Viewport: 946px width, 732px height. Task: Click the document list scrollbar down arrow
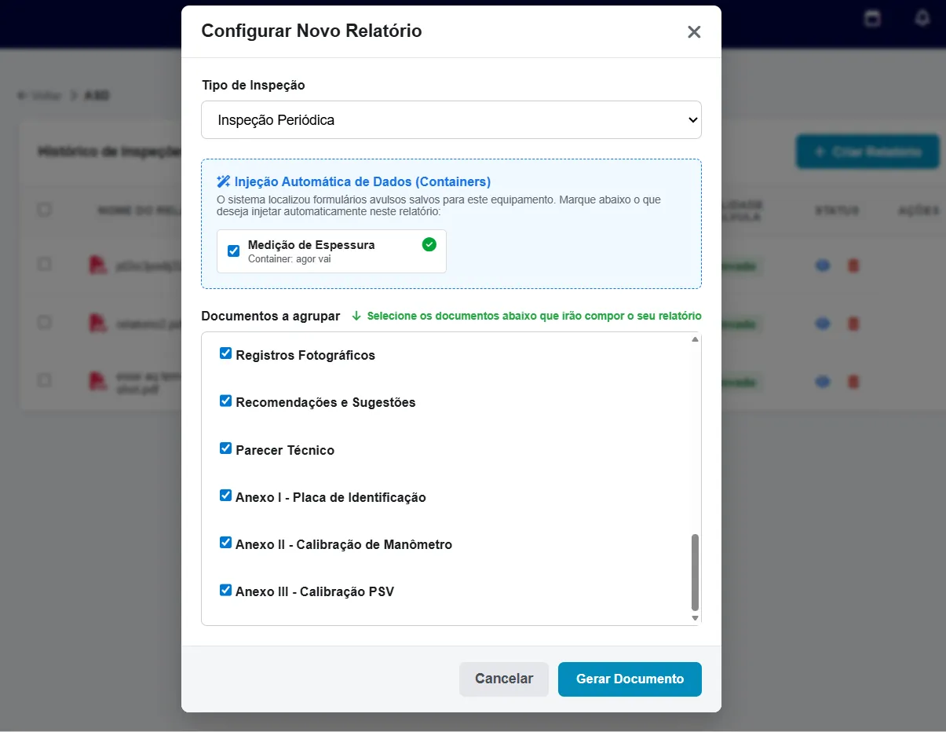pyautogui.click(x=695, y=619)
